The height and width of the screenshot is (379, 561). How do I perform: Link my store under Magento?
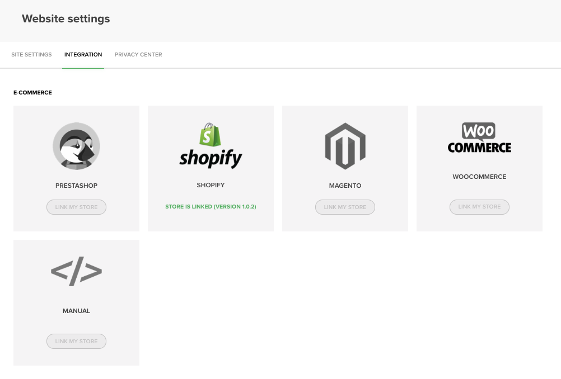coord(345,207)
